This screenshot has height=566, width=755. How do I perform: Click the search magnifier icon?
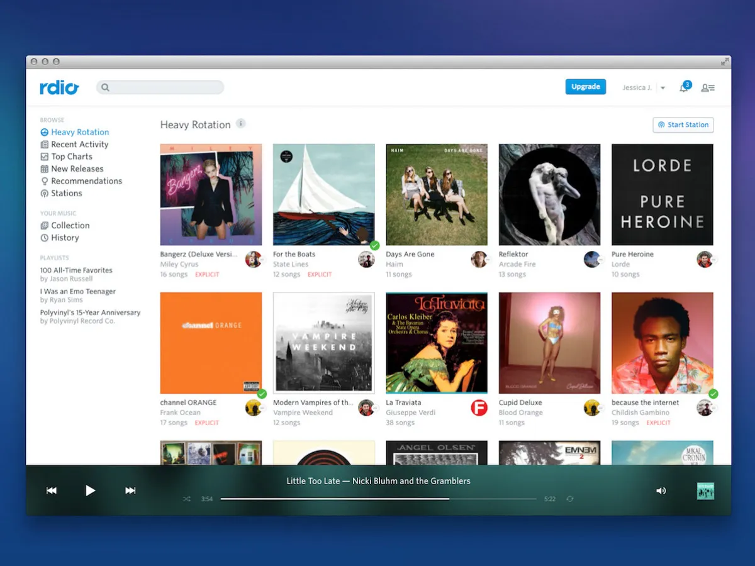click(x=106, y=87)
